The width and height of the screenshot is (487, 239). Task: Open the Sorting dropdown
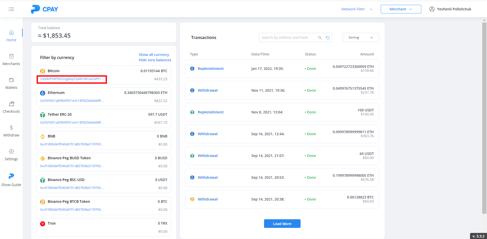(x=360, y=37)
